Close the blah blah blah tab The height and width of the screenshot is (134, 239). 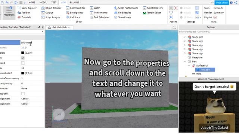pos(69,28)
